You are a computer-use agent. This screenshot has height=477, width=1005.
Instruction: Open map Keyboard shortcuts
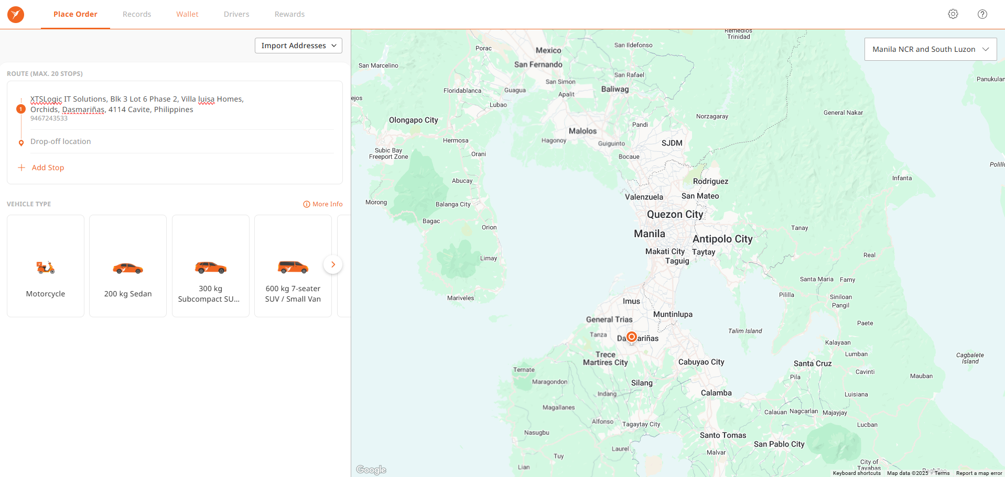pos(857,473)
